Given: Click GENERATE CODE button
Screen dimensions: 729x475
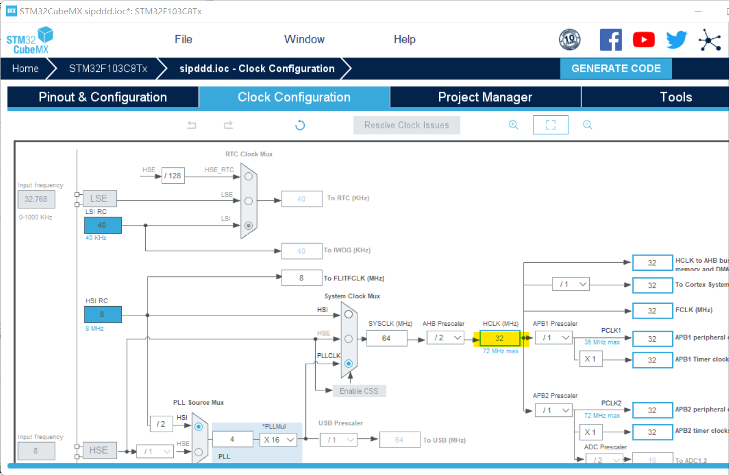Looking at the screenshot, I should [616, 69].
